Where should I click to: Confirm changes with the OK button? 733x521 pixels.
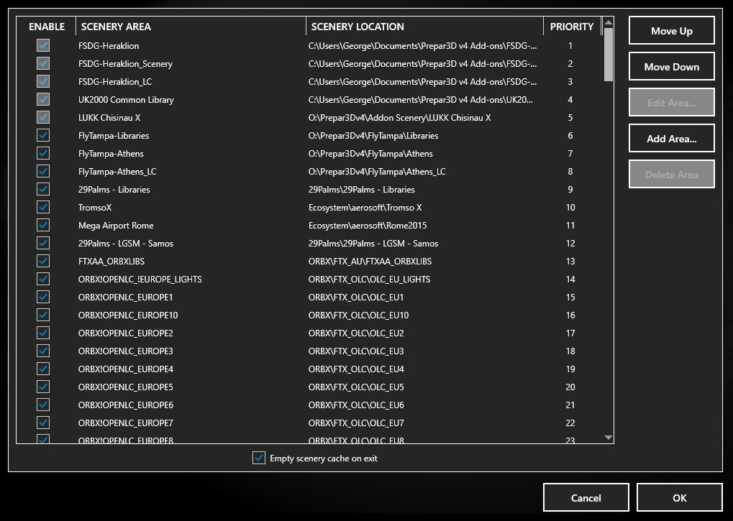[x=679, y=497]
